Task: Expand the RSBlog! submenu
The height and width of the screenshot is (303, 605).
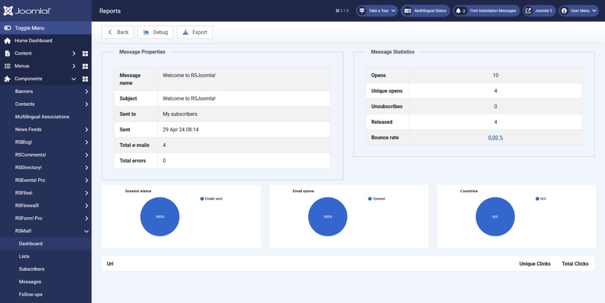Action: 87,142
